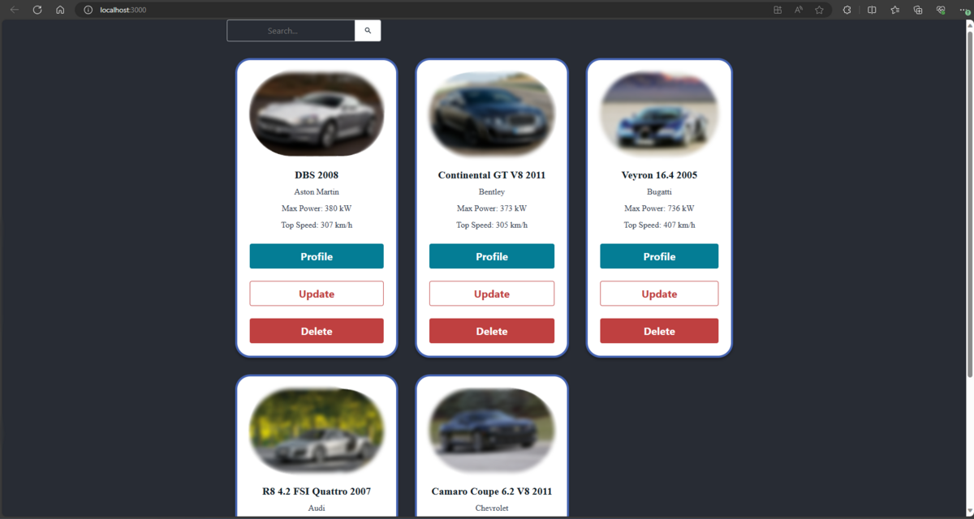Click the Audi brand text
The height and width of the screenshot is (519, 974).
(317, 508)
